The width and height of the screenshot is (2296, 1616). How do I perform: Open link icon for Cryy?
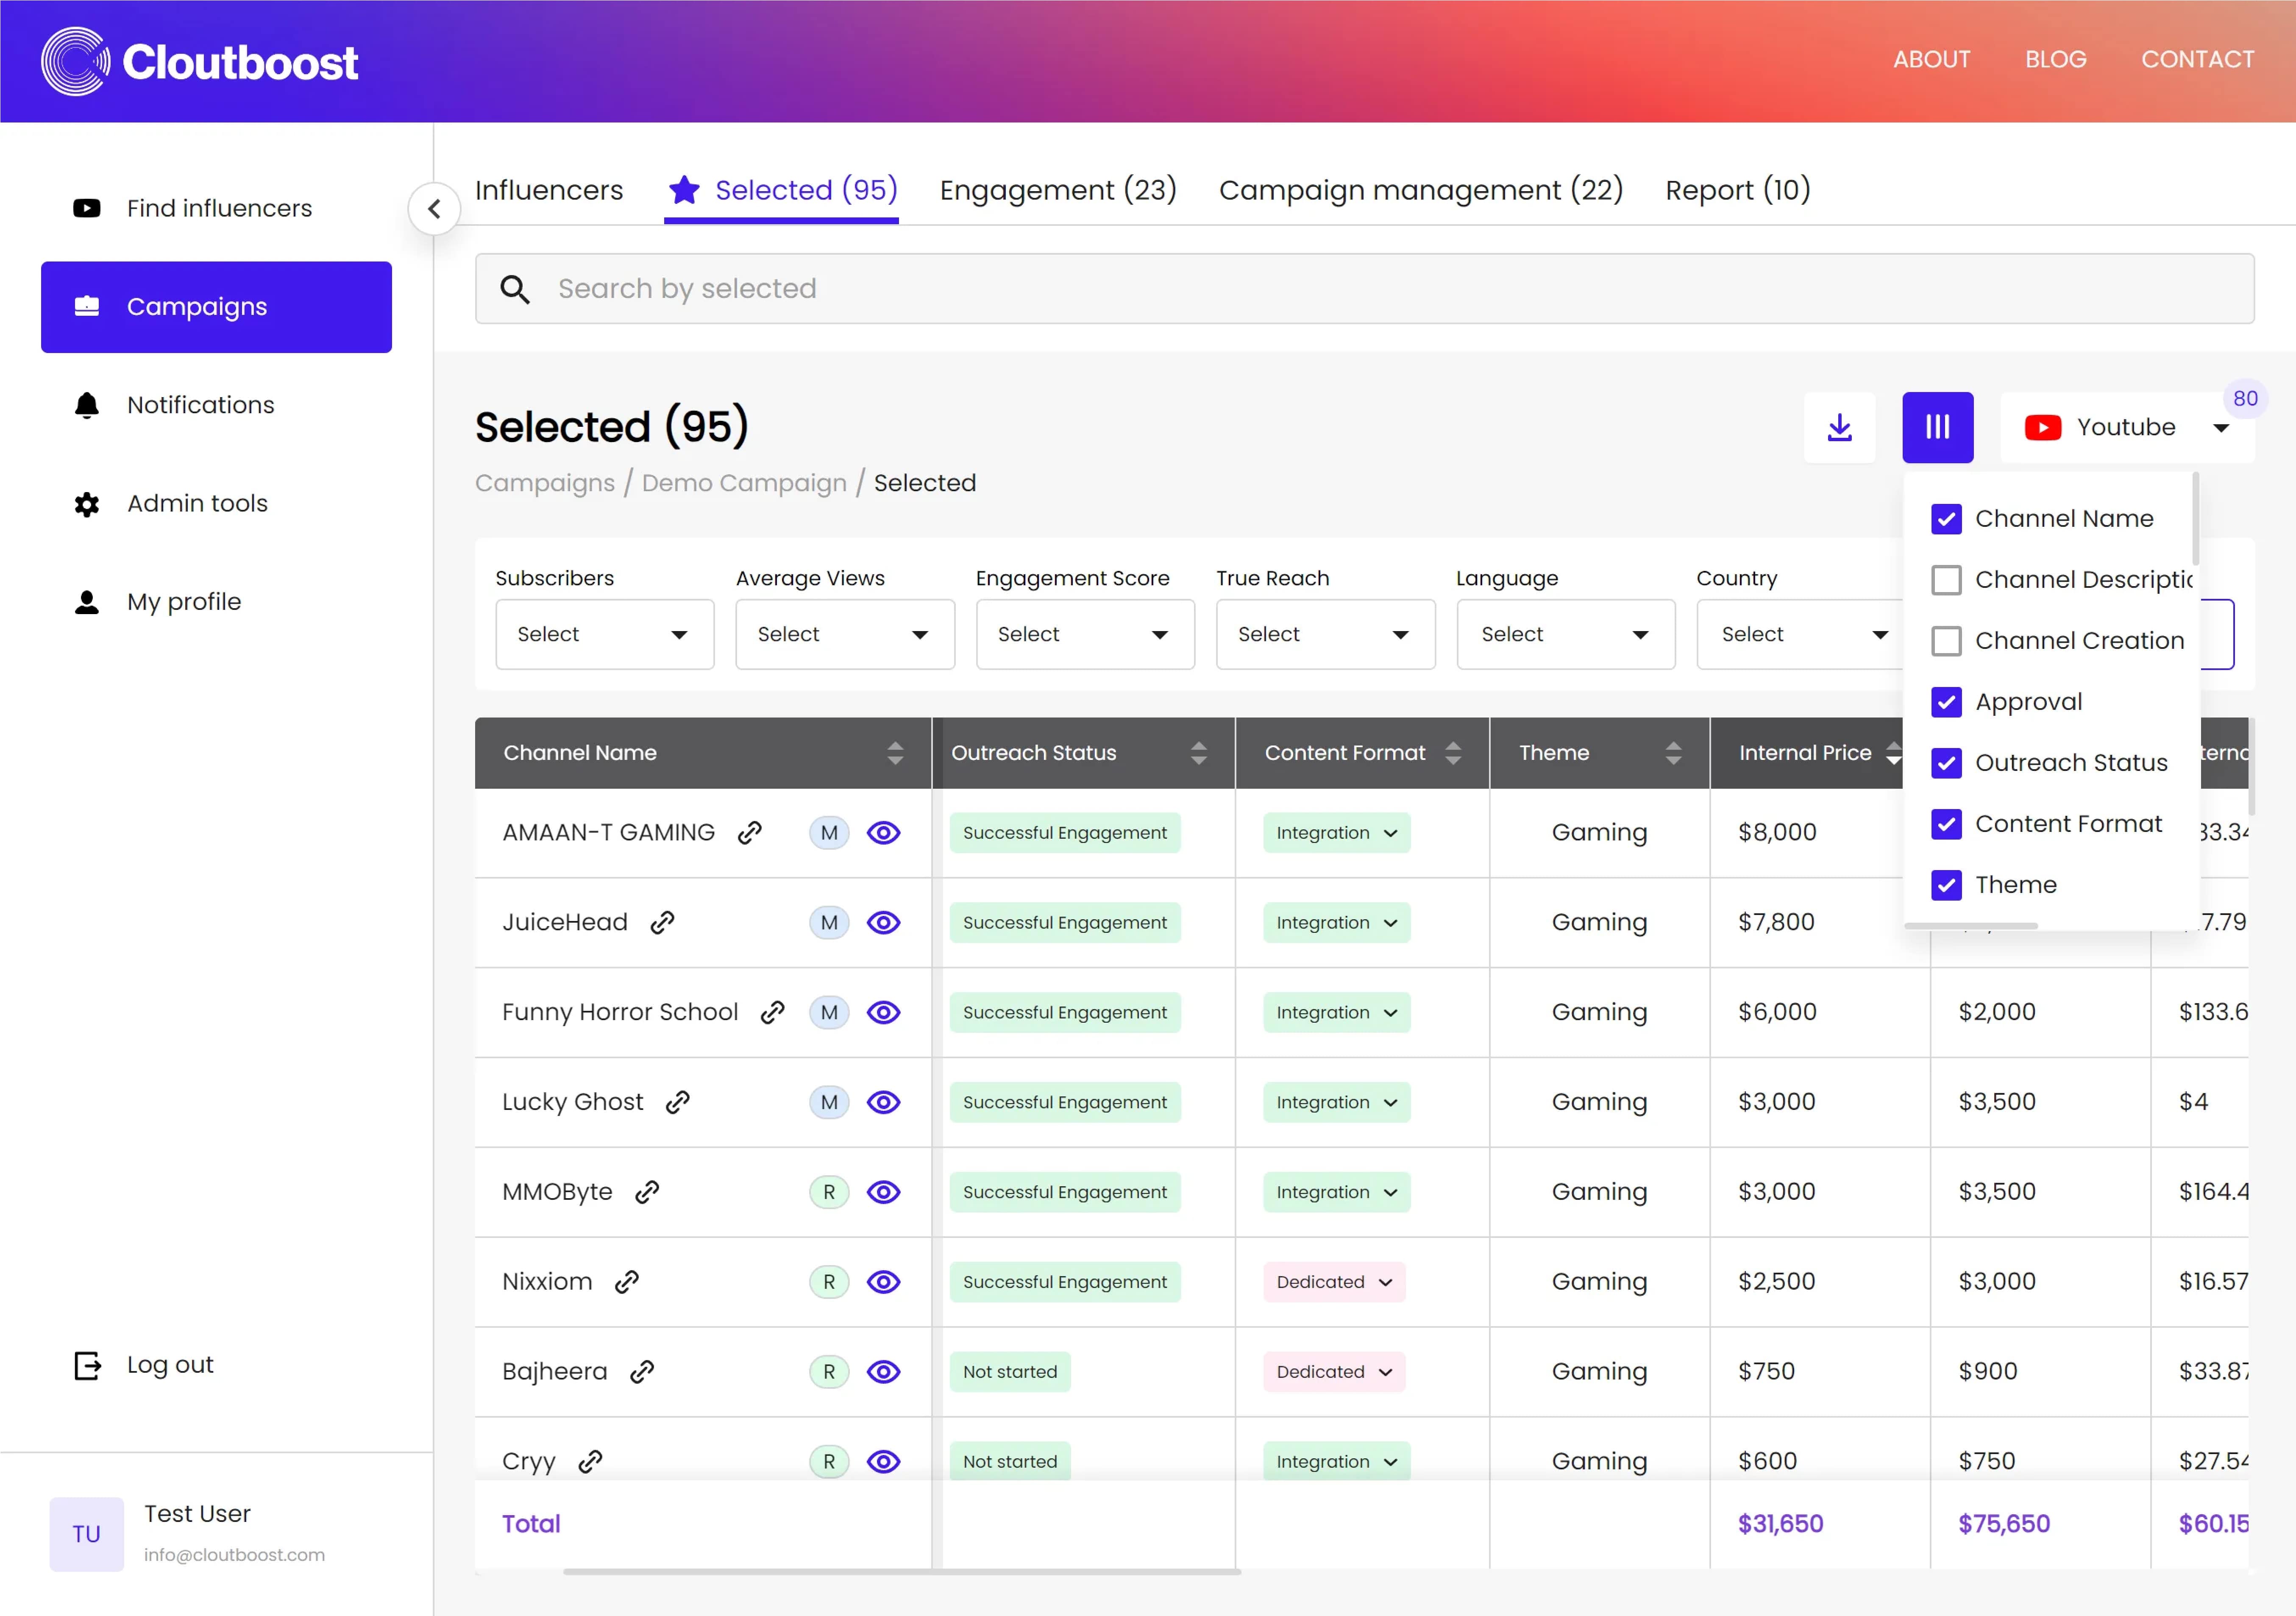(x=590, y=1462)
